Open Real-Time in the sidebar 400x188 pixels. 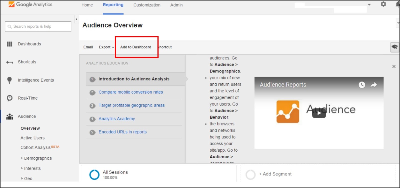coord(28,98)
